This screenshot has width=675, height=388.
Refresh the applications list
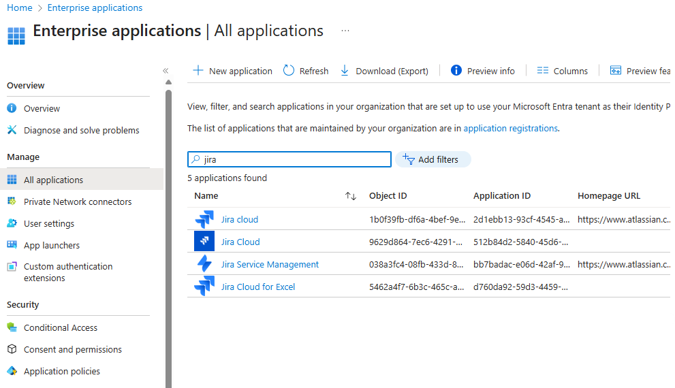306,71
